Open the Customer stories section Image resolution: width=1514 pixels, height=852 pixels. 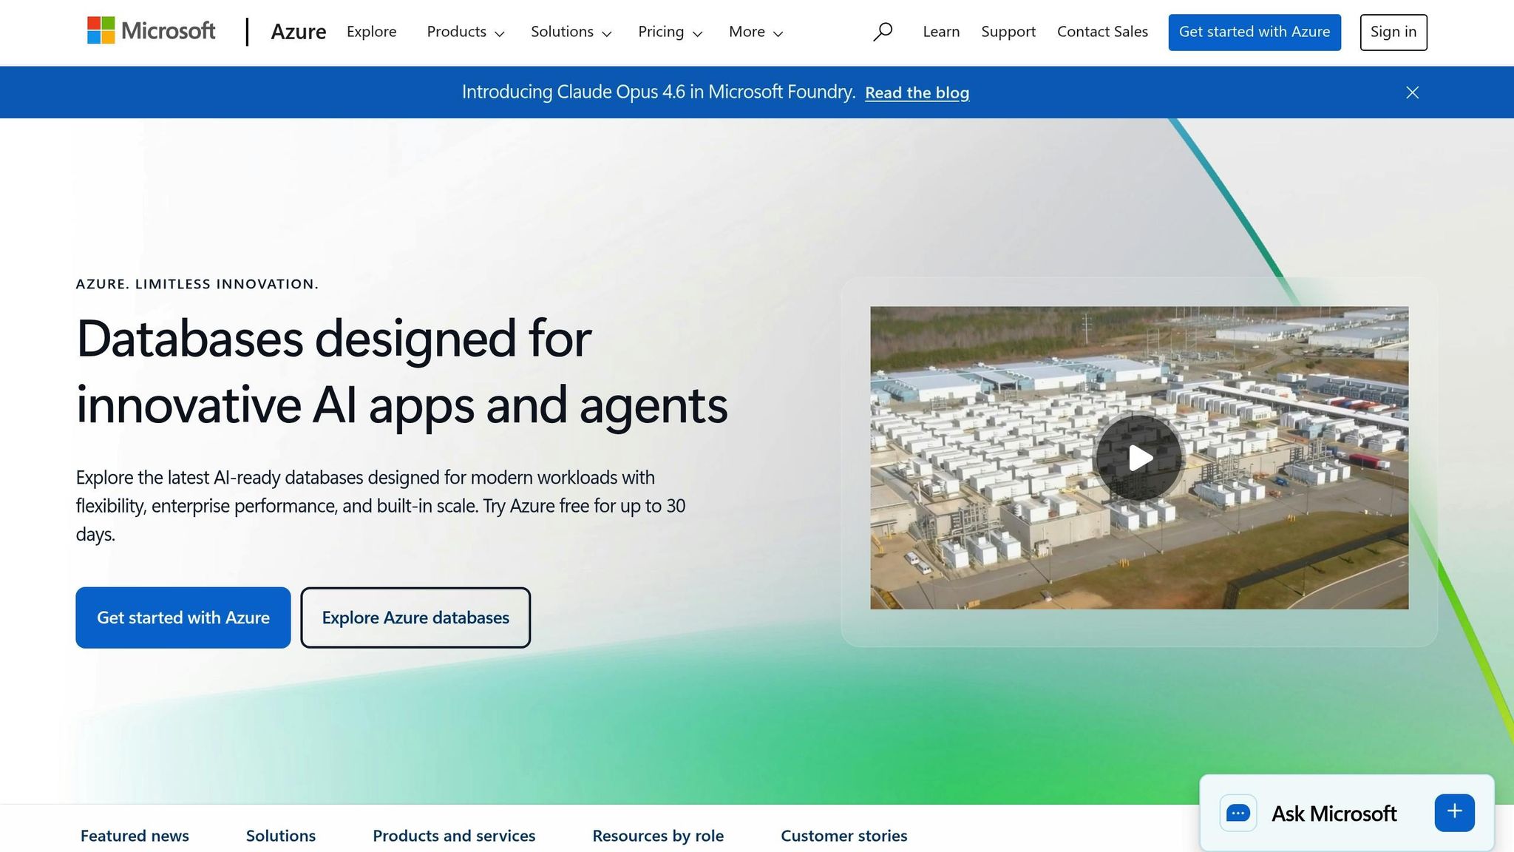[843, 836]
